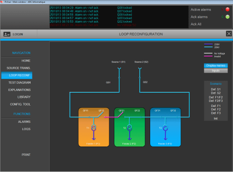Run scenario Def. F2/F3
Viewport: 233px width, 172px height.
pos(216,101)
